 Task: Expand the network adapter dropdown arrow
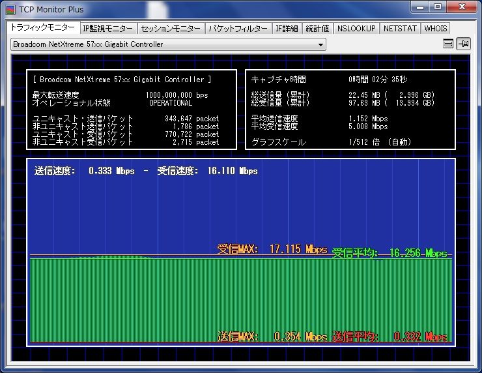[x=320, y=44]
